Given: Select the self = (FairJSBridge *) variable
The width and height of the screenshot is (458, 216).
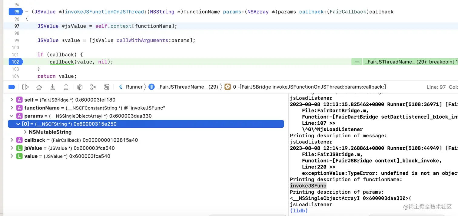Looking at the screenshot, I should [70, 100].
